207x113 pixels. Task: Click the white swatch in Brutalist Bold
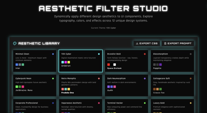coord(115,64)
